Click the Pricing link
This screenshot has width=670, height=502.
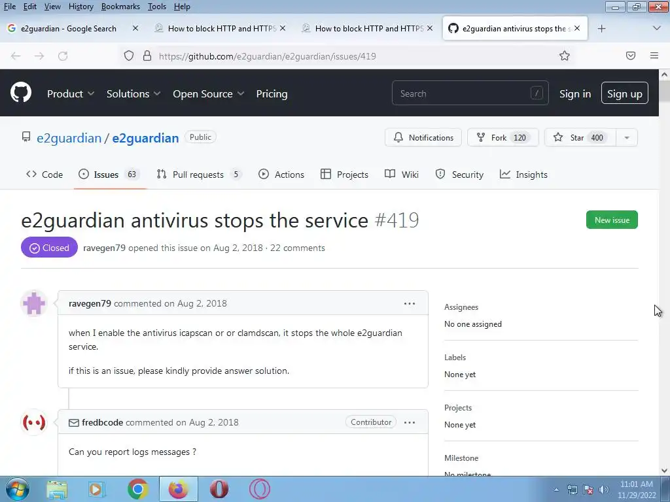click(x=272, y=93)
